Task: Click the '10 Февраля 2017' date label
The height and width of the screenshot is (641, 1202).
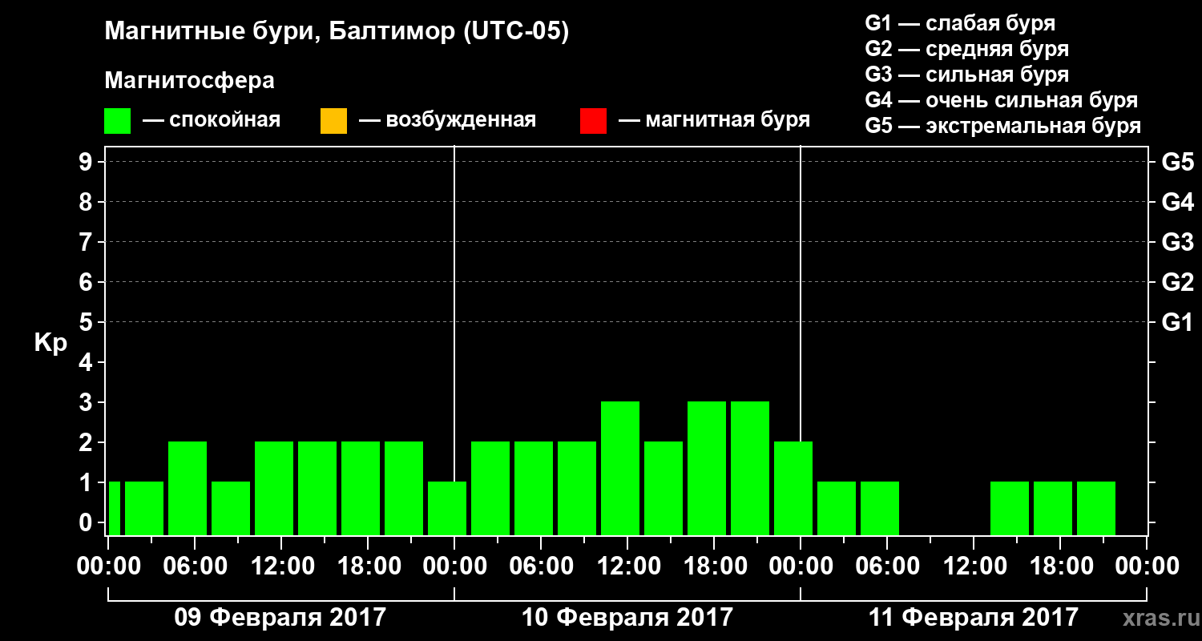Action: click(627, 618)
